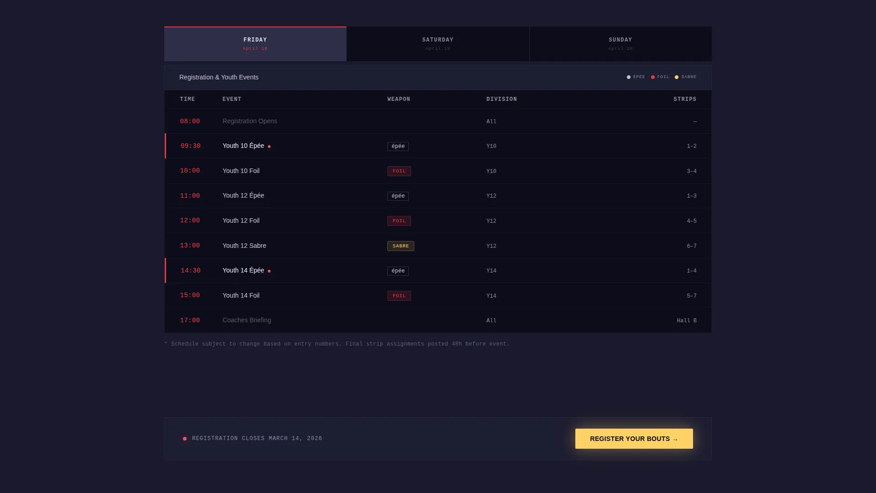Click the épée badge in Youth 14 Épée row

(x=398, y=271)
